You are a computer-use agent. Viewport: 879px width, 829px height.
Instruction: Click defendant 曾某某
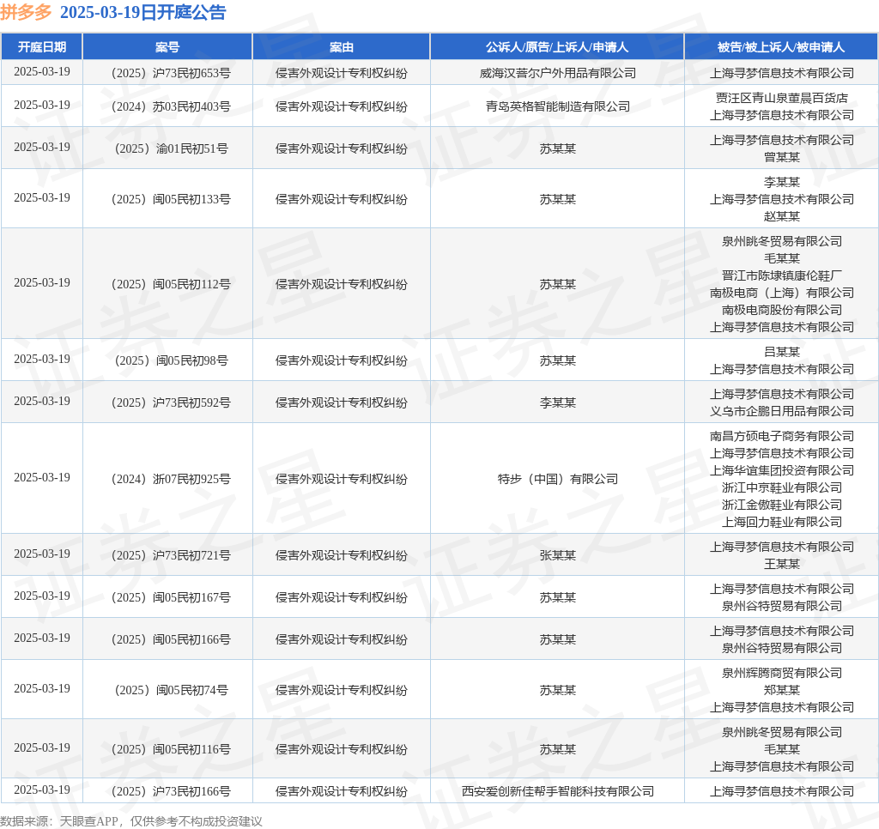[x=781, y=157]
